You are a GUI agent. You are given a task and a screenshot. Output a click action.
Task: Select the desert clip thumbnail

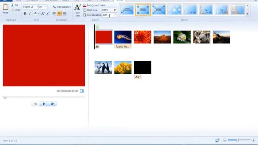tap(162, 37)
